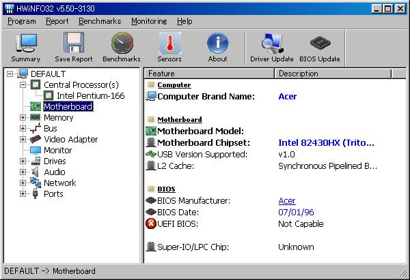This screenshot has height=280, width=410.
Task: Expand the Drives tree node
Action: [23, 161]
